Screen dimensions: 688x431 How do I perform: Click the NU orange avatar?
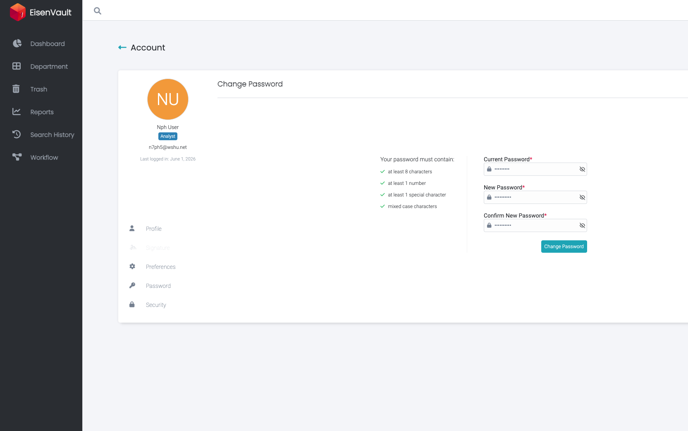pos(168,99)
